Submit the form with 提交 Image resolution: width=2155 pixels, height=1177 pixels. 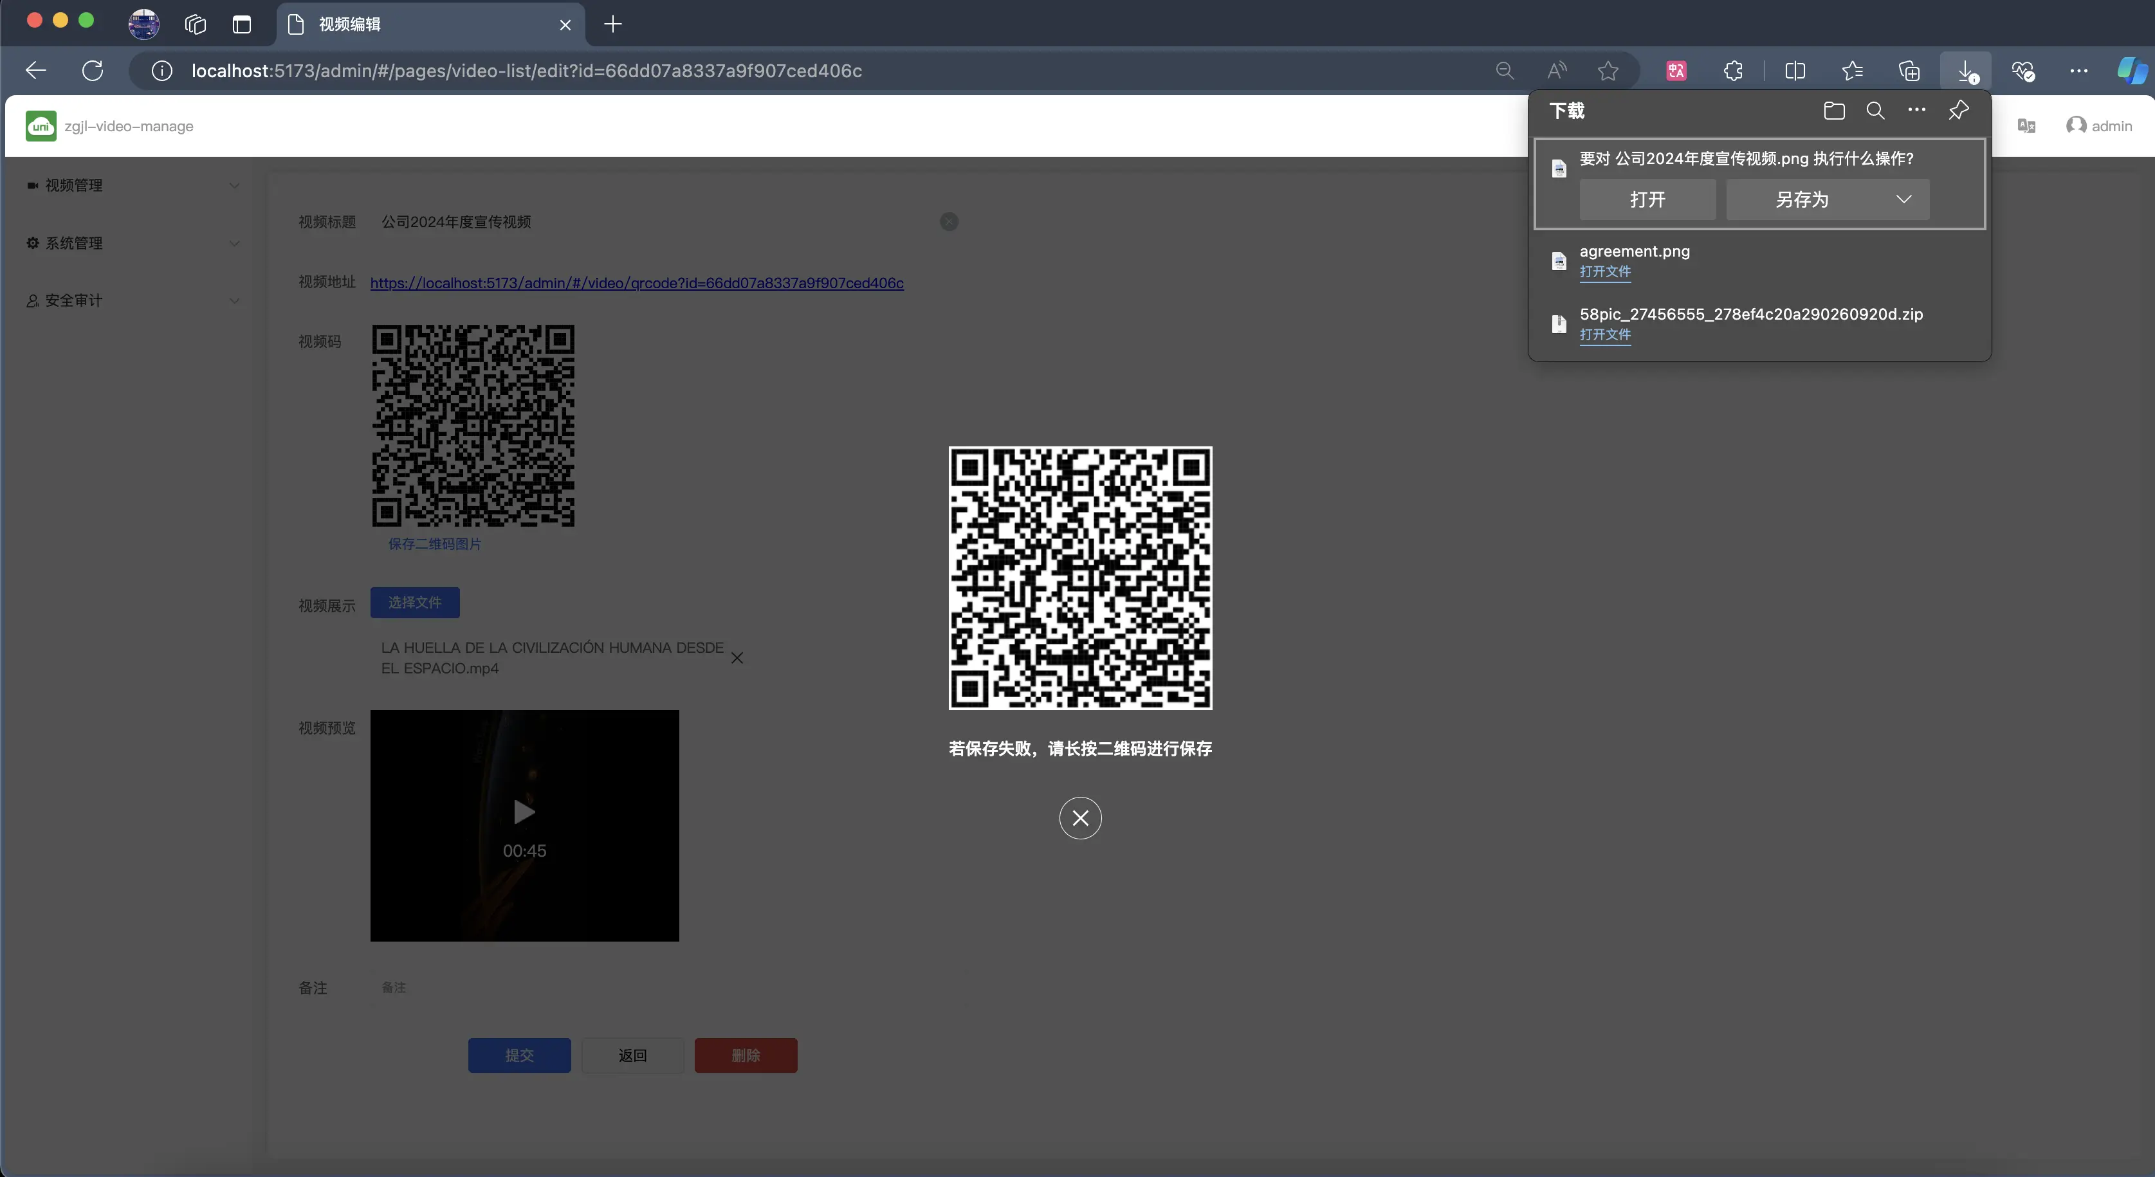click(520, 1055)
